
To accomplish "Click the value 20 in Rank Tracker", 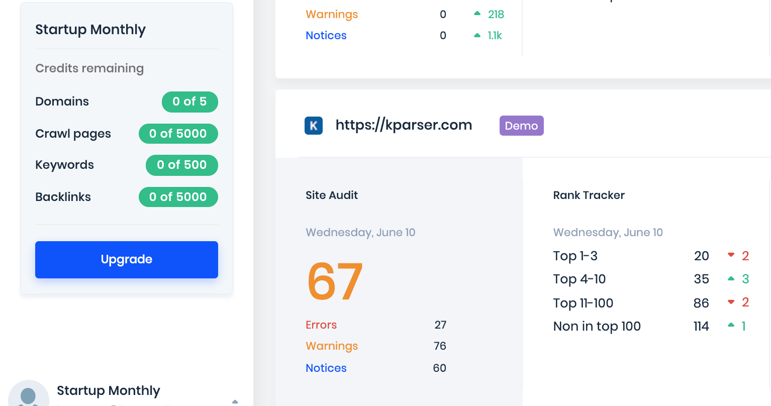I will click(x=702, y=256).
